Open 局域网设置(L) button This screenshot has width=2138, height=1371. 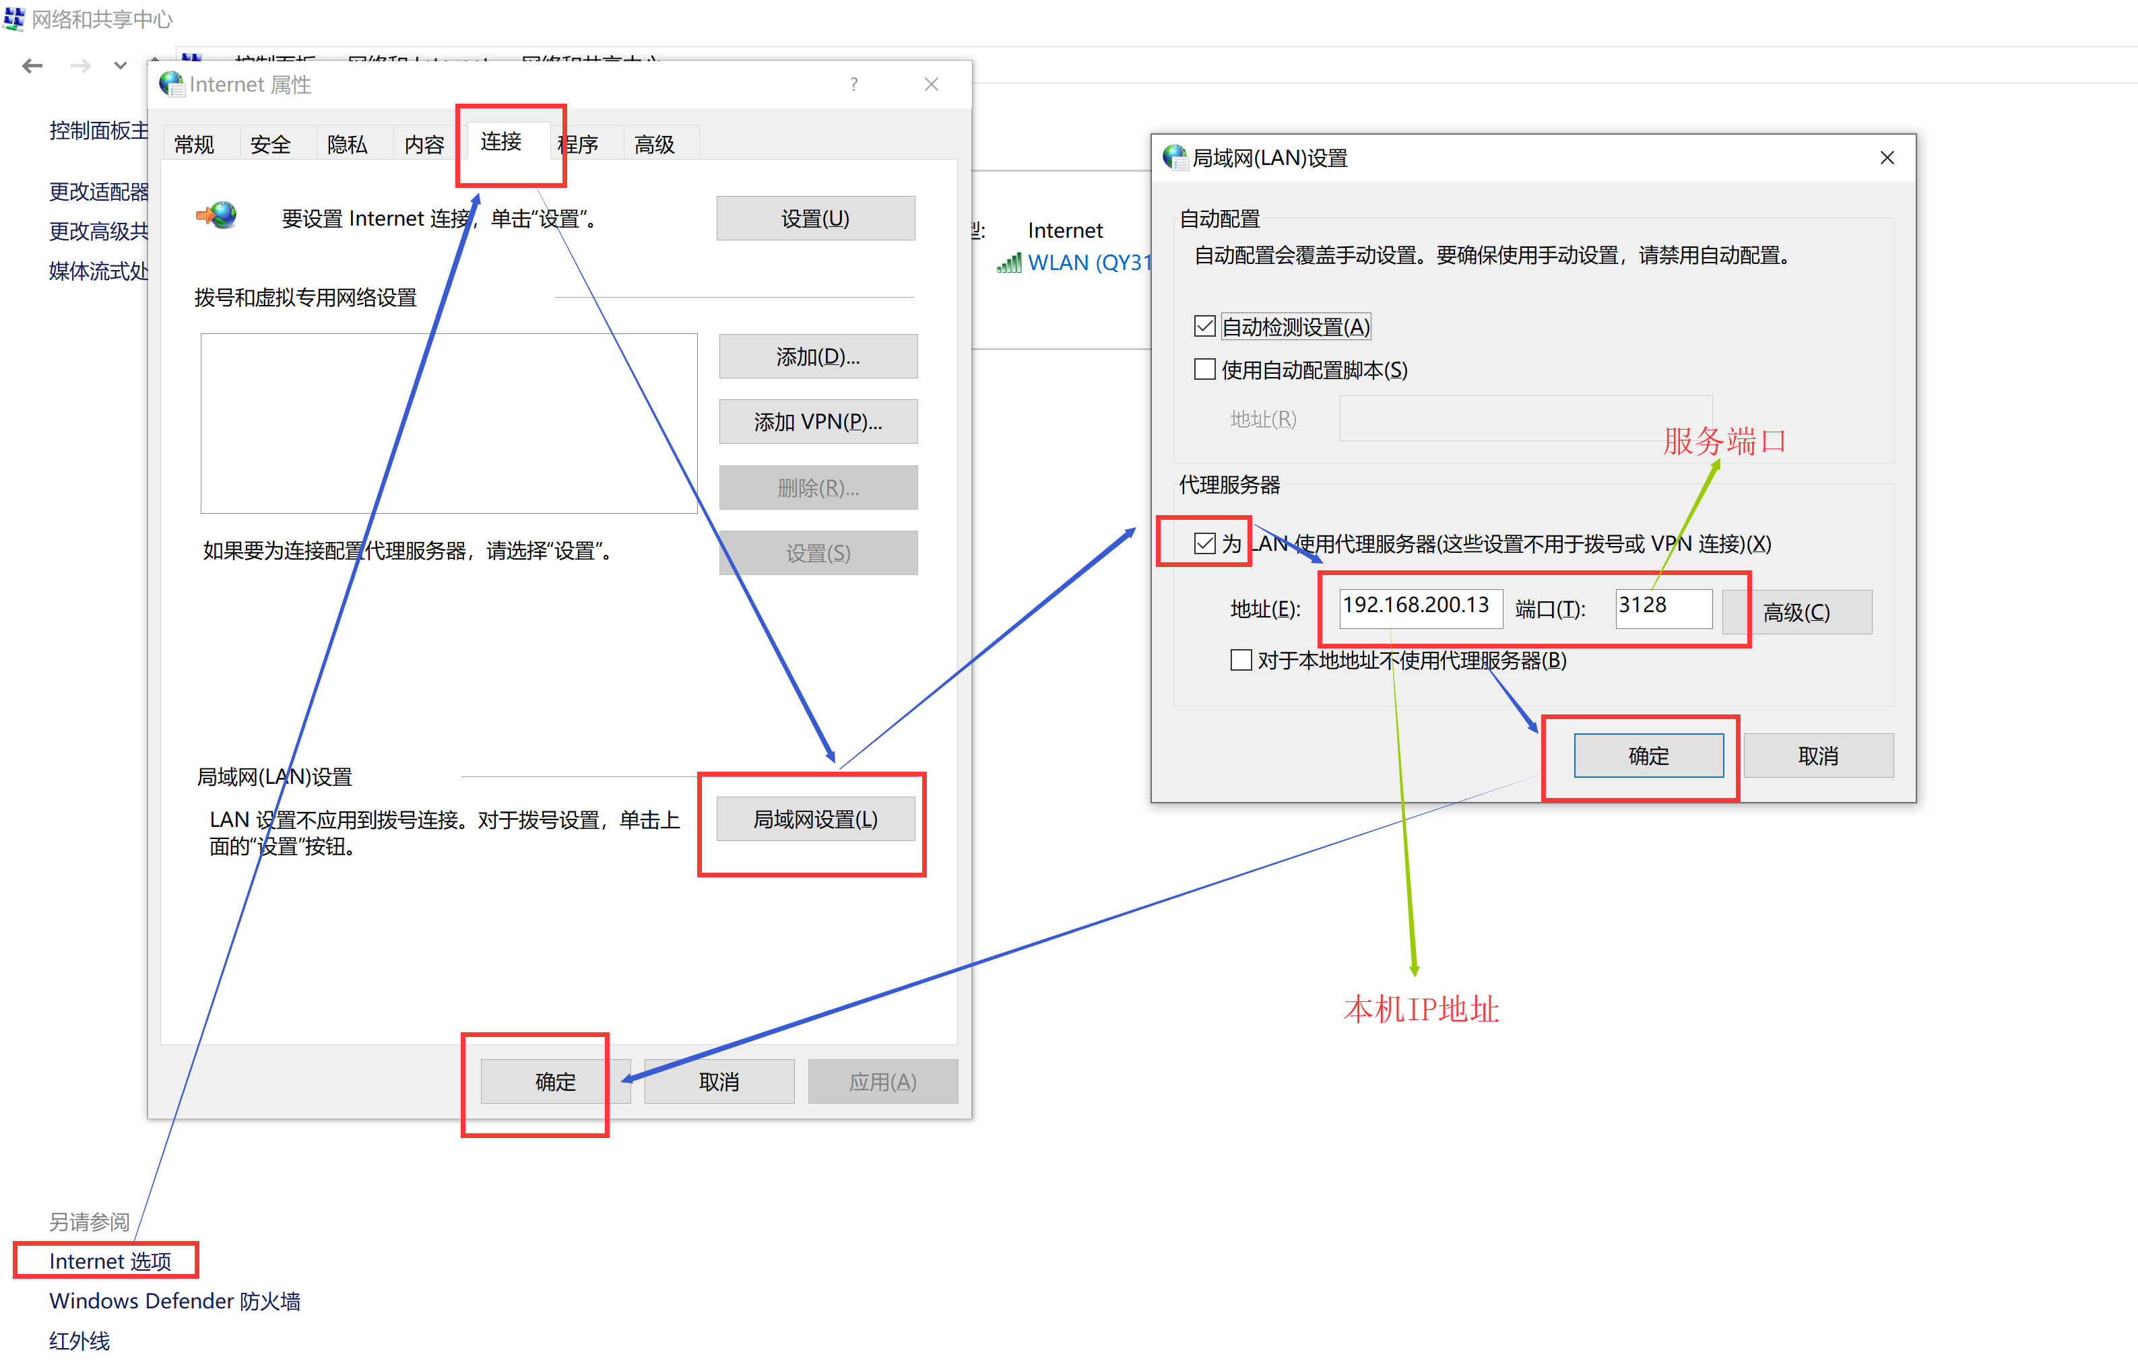(x=816, y=819)
